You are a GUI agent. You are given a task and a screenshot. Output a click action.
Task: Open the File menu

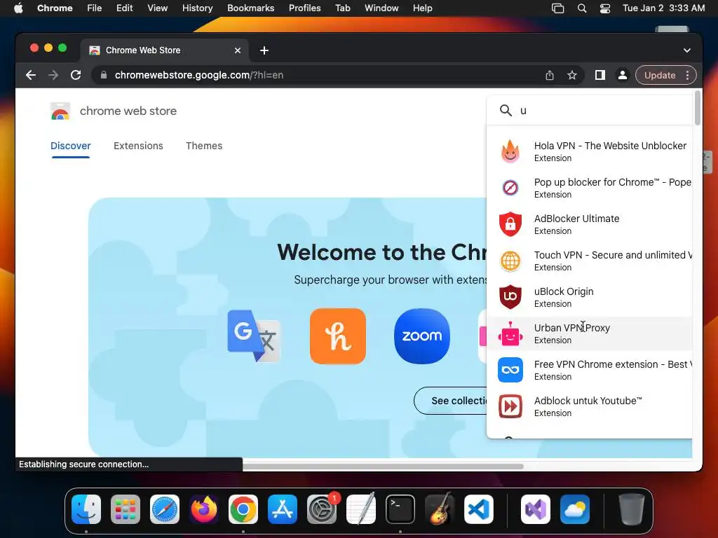pos(95,8)
